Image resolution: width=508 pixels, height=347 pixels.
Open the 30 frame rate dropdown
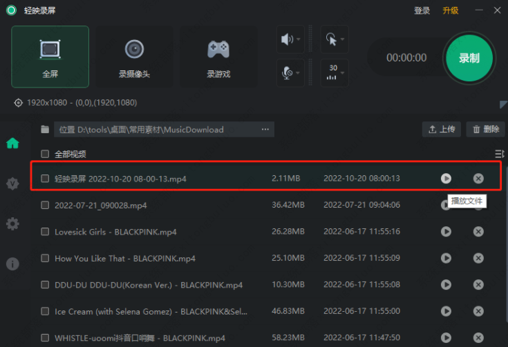pyautogui.click(x=335, y=72)
